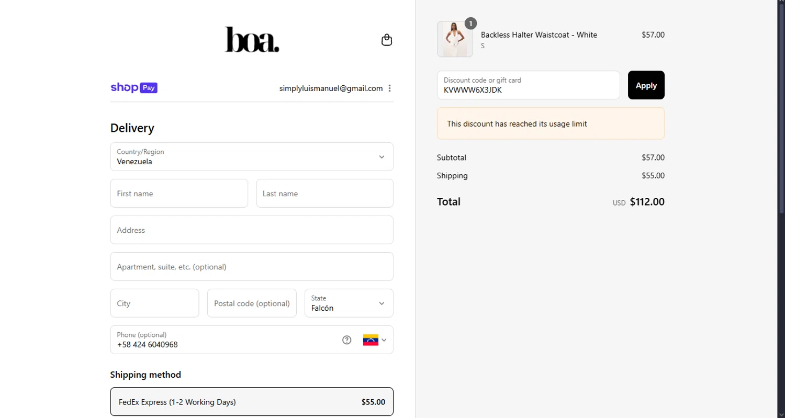Click the Shipping method heading
The width and height of the screenshot is (785, 418).
click(x=145, y=375)
